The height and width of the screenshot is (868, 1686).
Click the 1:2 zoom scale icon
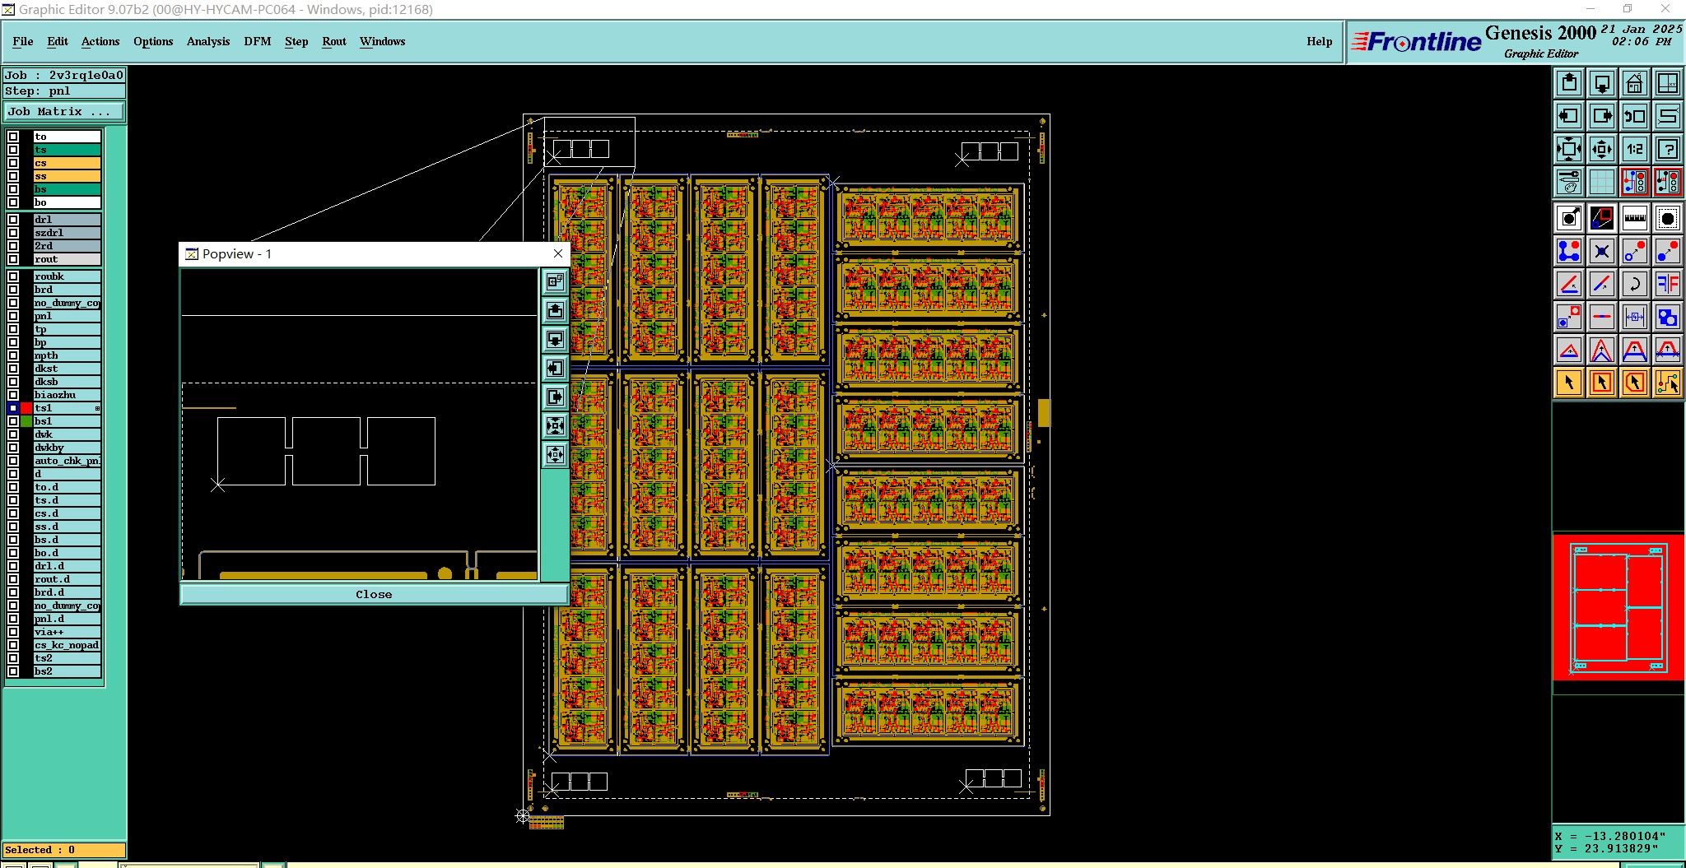[x=1635, y=149]
